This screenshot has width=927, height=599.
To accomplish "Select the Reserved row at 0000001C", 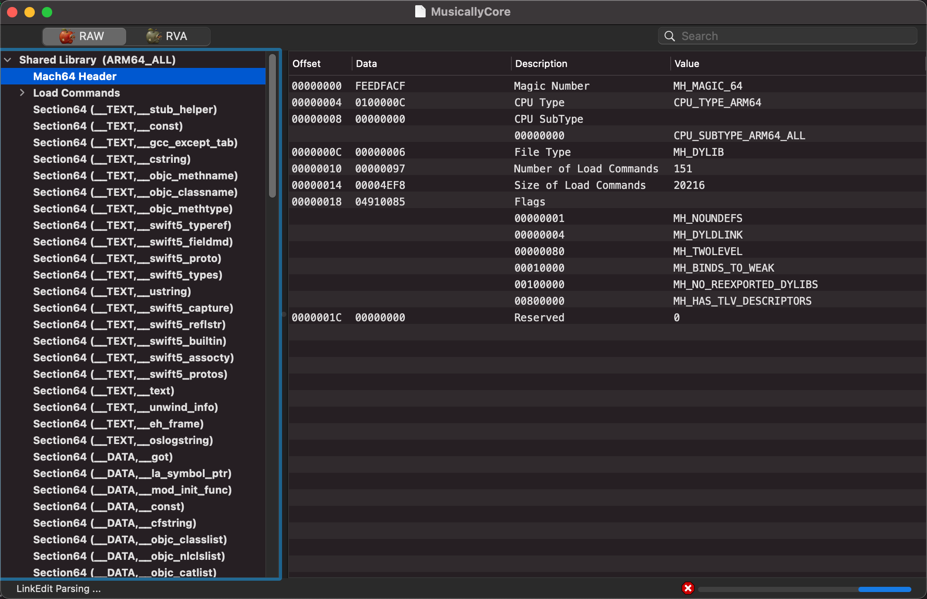I will coord(607,317).
